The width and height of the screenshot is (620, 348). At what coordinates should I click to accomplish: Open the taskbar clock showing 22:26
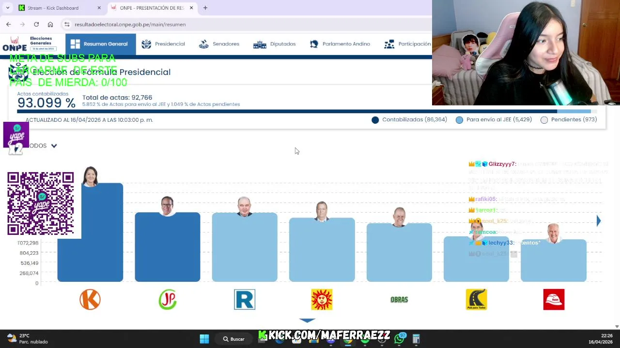pos(601,338)
